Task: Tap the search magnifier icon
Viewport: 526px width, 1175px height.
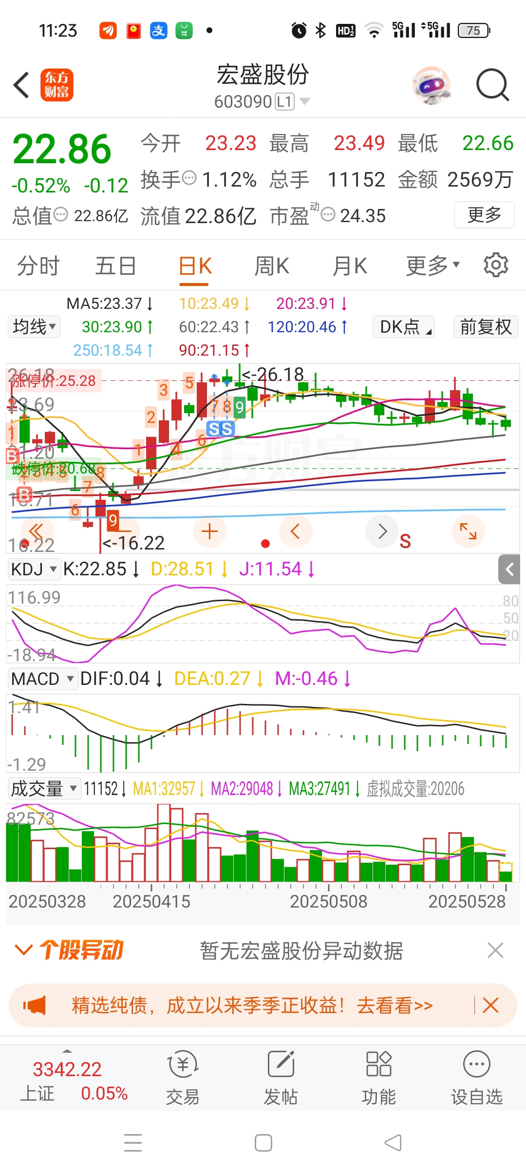Action: 492,85
